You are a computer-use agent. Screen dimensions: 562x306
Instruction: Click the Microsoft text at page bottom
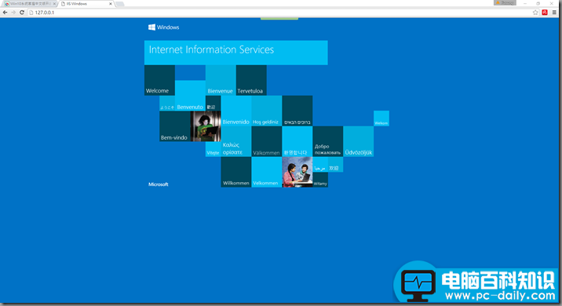(159, 184)
